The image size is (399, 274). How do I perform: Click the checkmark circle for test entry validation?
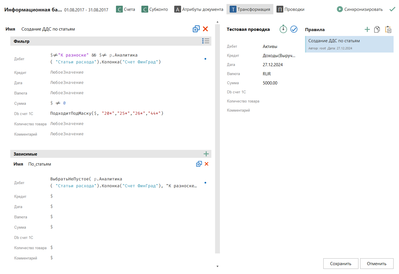point(294,29)
